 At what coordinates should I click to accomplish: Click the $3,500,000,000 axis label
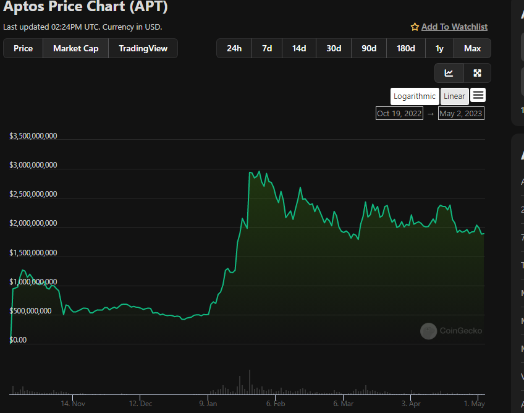33,136
